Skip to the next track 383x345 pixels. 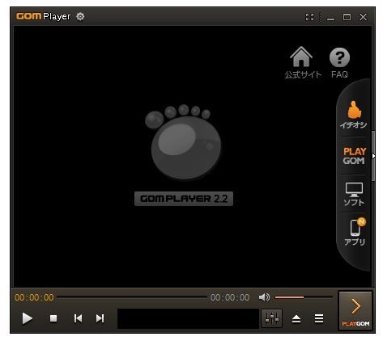pos(100,318)
